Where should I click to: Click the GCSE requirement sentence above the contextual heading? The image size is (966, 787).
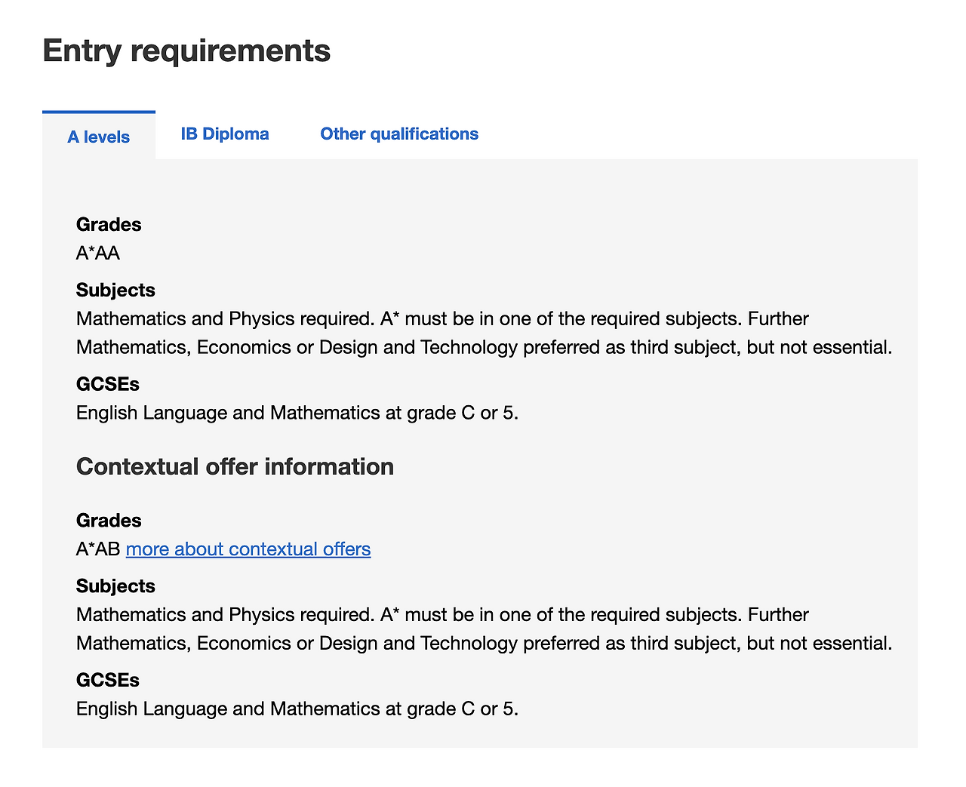(x=297, y=413)
